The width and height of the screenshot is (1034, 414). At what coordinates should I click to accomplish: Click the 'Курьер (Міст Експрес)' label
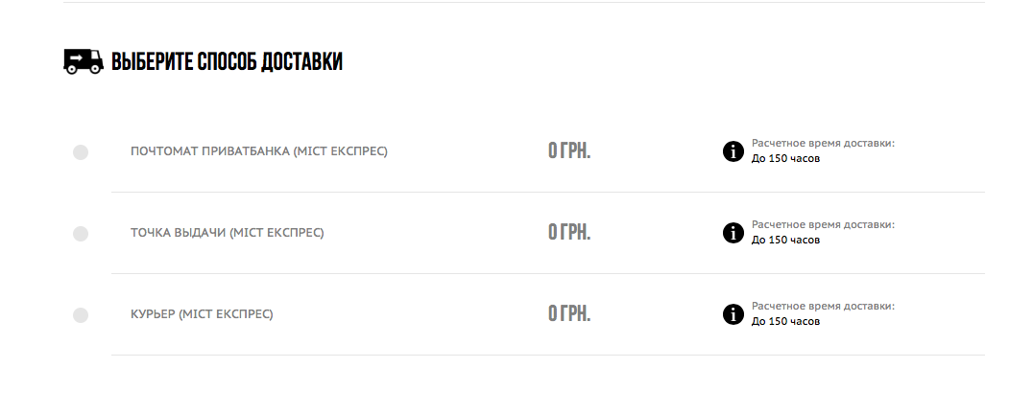click(x=202, y=314)
